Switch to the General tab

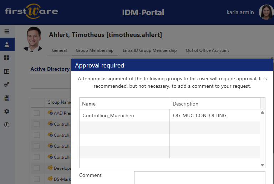(x=59, y=50)
